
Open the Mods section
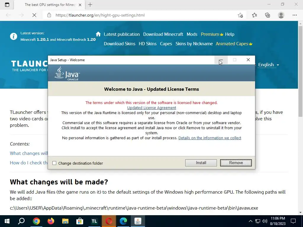point(192,34)
